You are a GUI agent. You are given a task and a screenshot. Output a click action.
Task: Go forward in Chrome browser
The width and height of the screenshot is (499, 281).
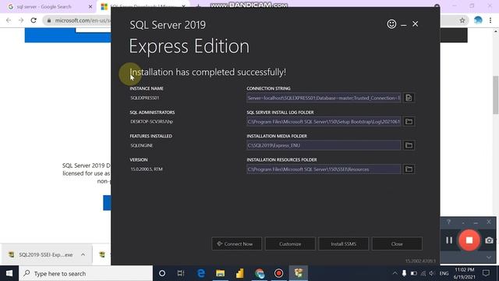coord(21,20)
